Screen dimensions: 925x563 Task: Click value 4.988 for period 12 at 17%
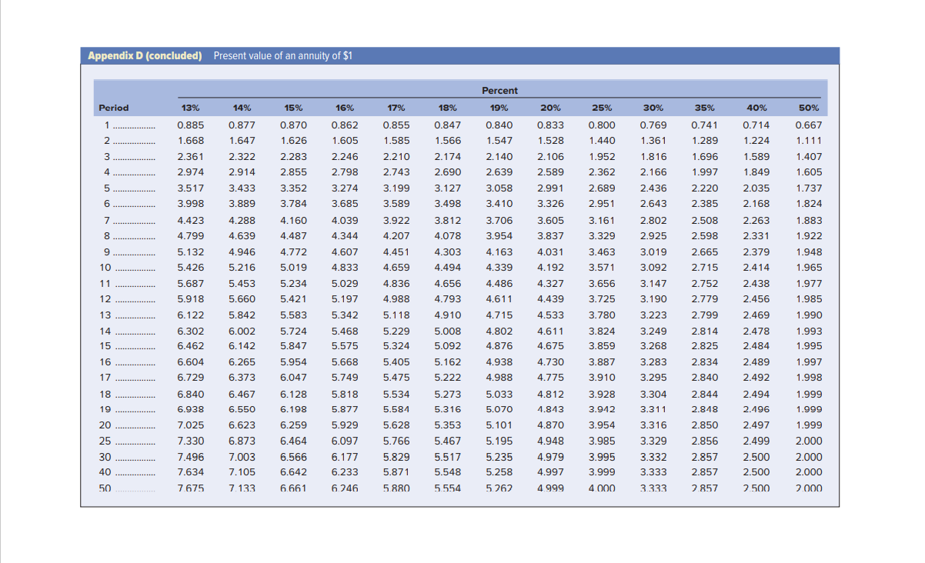point(396,299)
